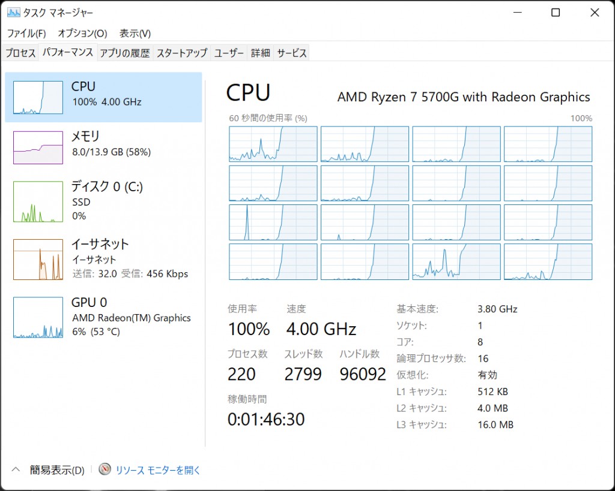
Task: Click the first logical processor graph
Action: point(273,144)
